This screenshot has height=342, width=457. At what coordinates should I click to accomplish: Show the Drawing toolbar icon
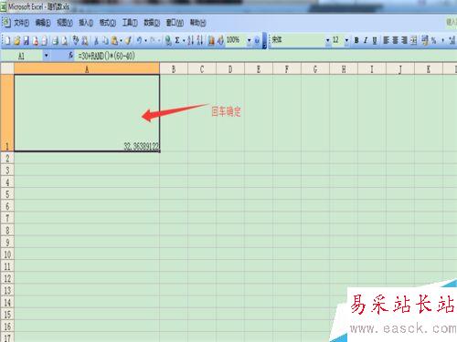[x=220, y=40]
